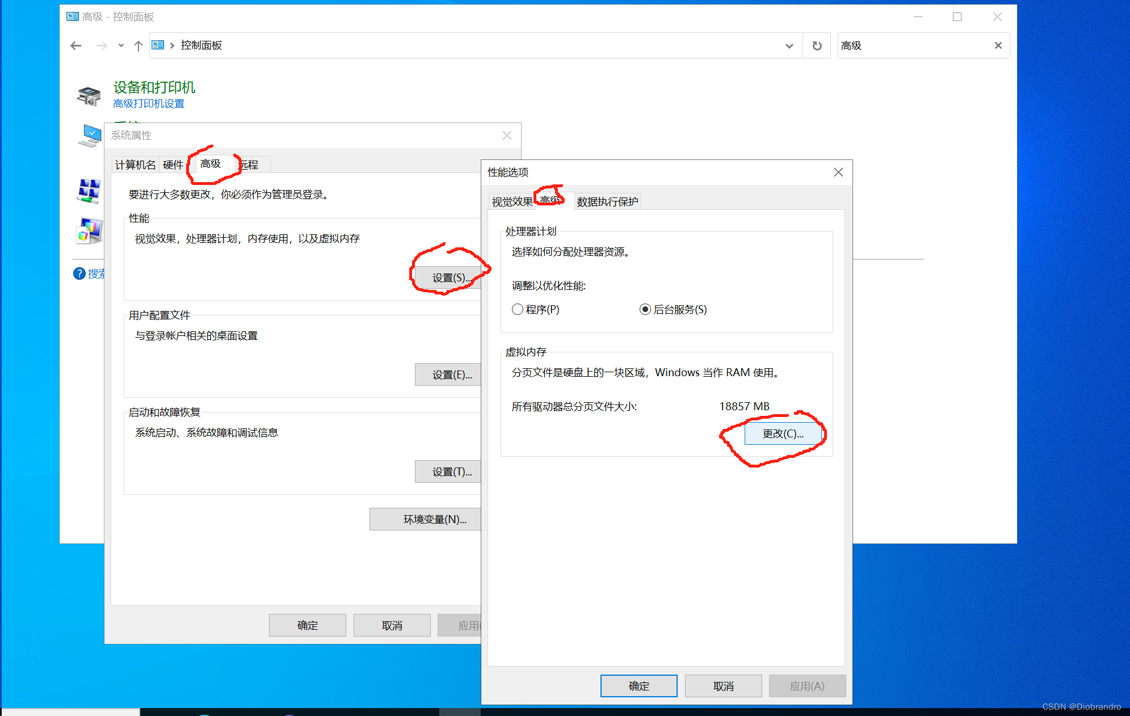Image resolution: width=1130 pixels, height=716 pixels.
Task: Click the blue help question mark icon
Action: pyautogui.click(x=79, y=273)
